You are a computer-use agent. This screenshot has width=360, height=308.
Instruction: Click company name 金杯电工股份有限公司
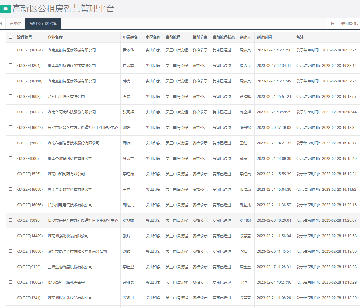coord(66,97)
